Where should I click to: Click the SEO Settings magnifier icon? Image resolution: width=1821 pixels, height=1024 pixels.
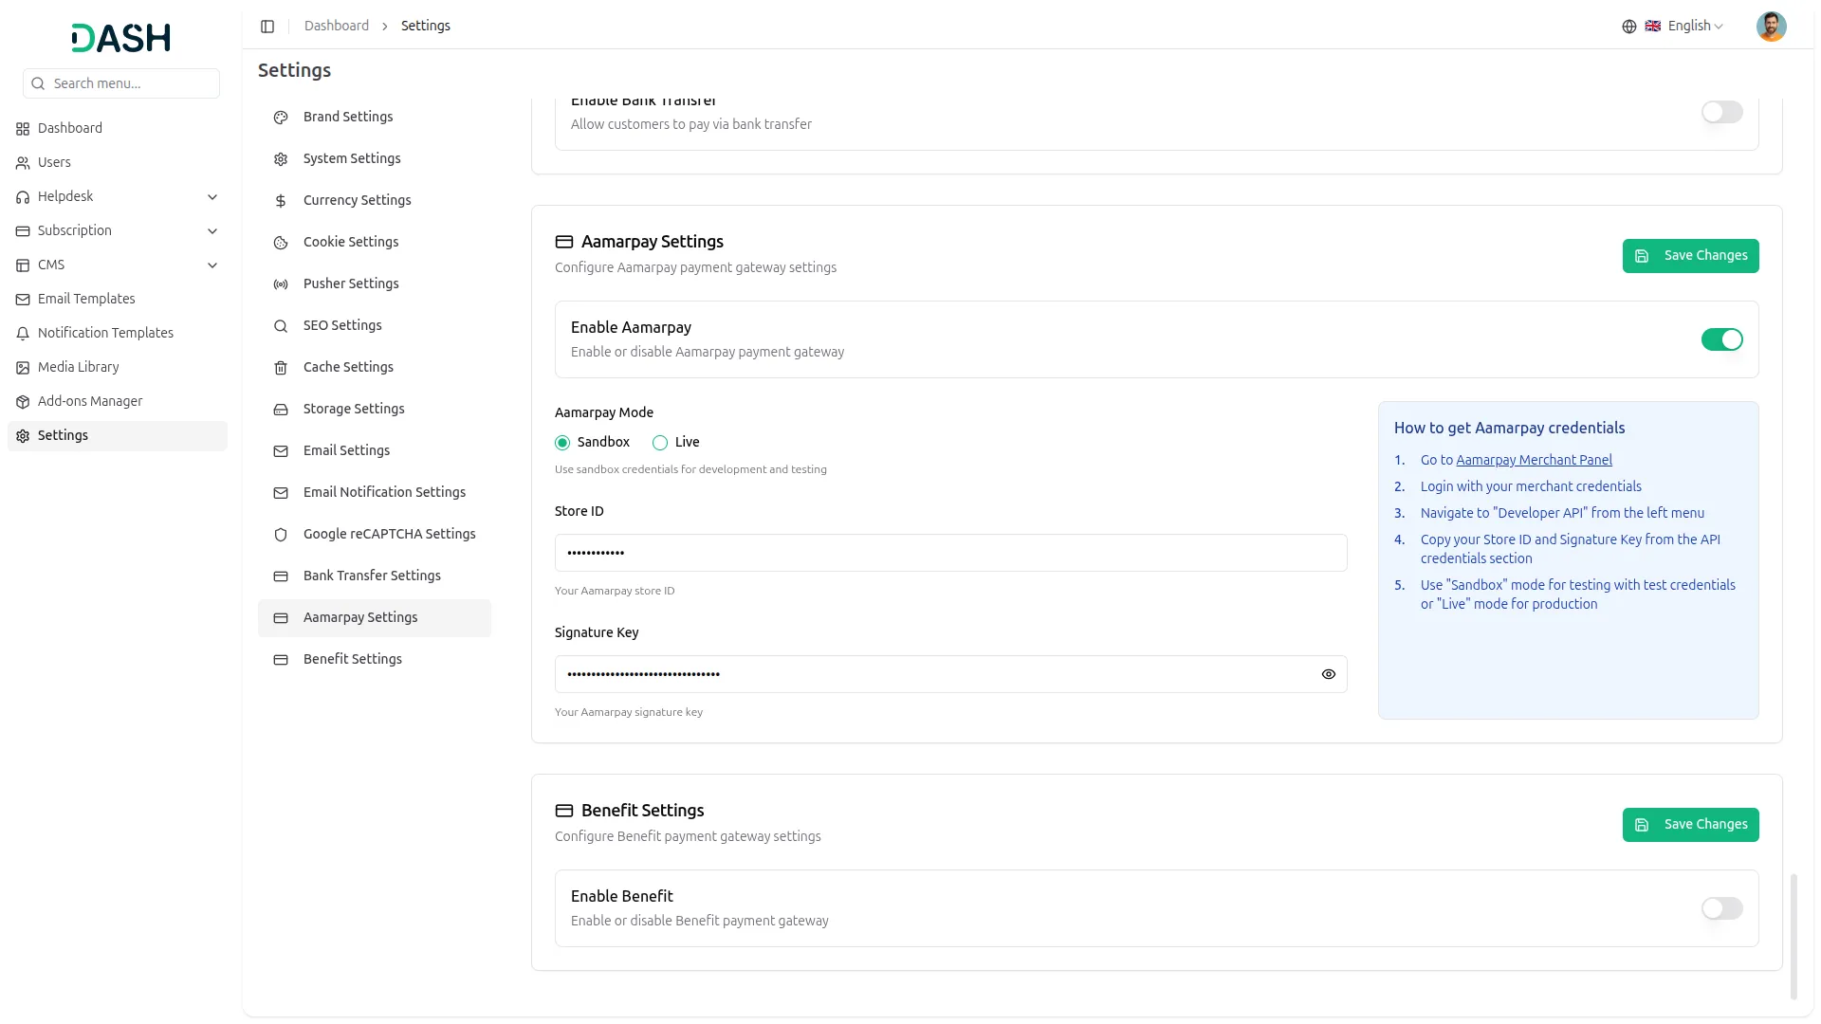click(281, 326)
